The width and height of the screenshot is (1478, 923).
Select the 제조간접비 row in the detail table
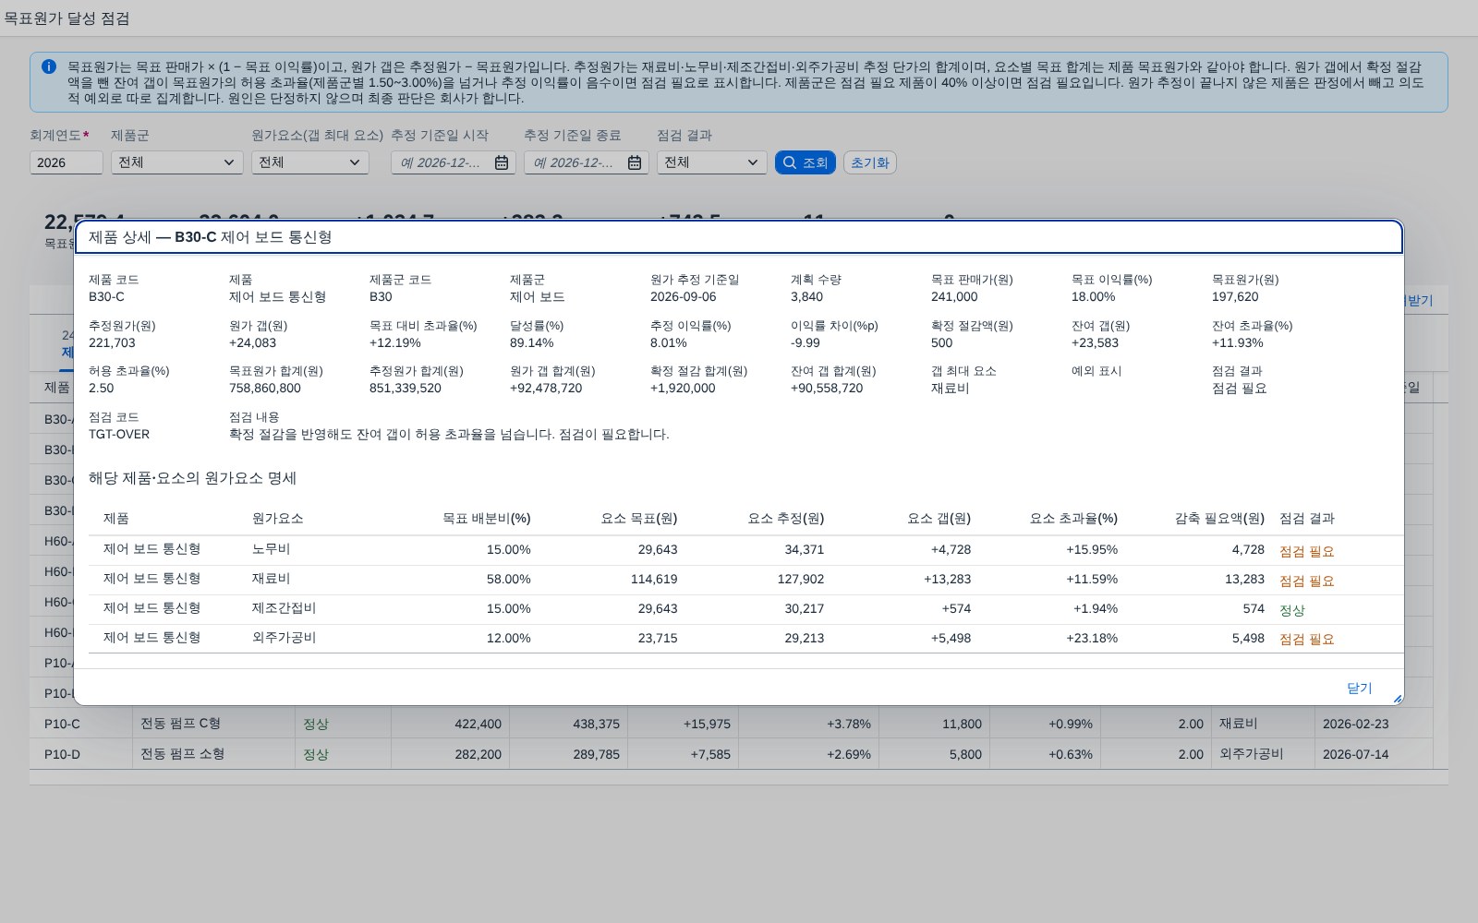tap(745, 609)
